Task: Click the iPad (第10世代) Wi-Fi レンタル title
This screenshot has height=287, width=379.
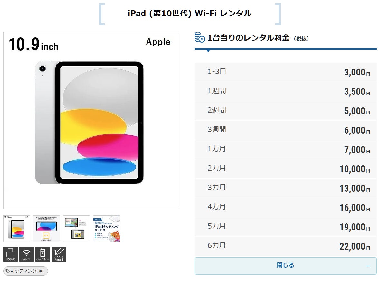Action: [190, 13]
